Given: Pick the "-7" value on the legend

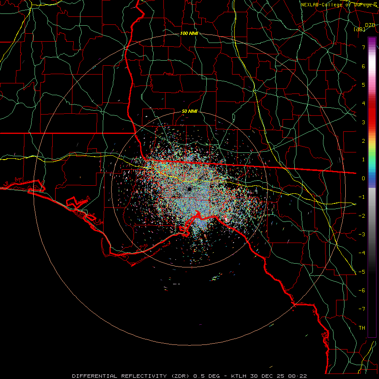Looking at the screenshot, I should click(x=362, y=309).
